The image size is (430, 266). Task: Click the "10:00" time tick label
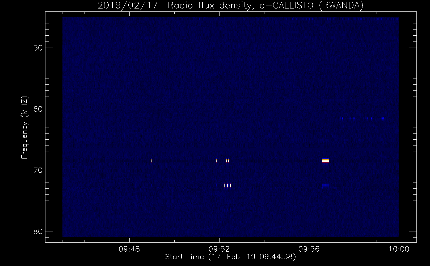tap(399, 249)
